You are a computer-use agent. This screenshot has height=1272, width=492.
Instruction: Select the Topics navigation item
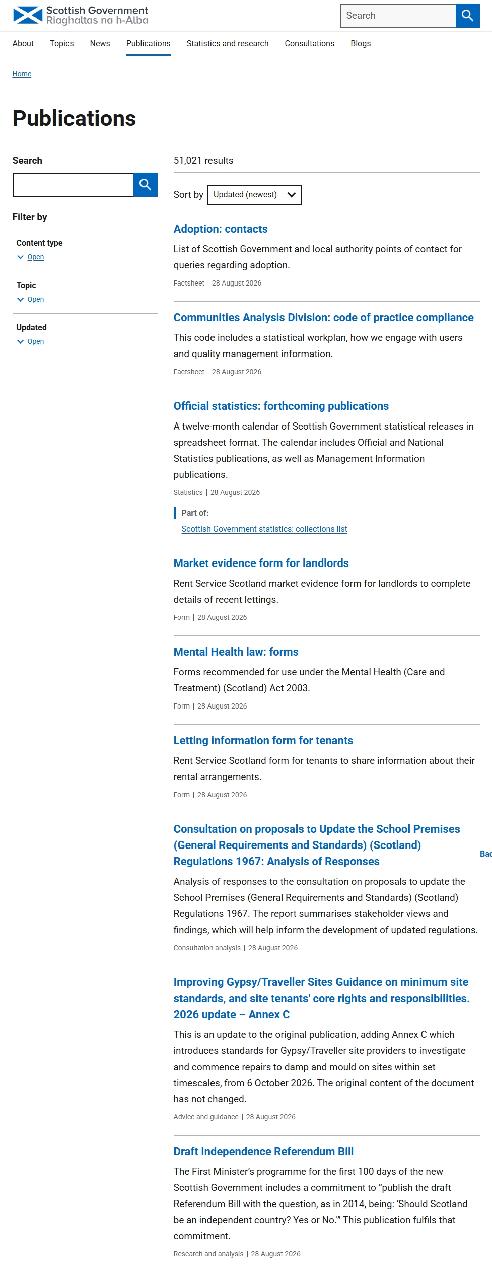[x=62, y=44]
